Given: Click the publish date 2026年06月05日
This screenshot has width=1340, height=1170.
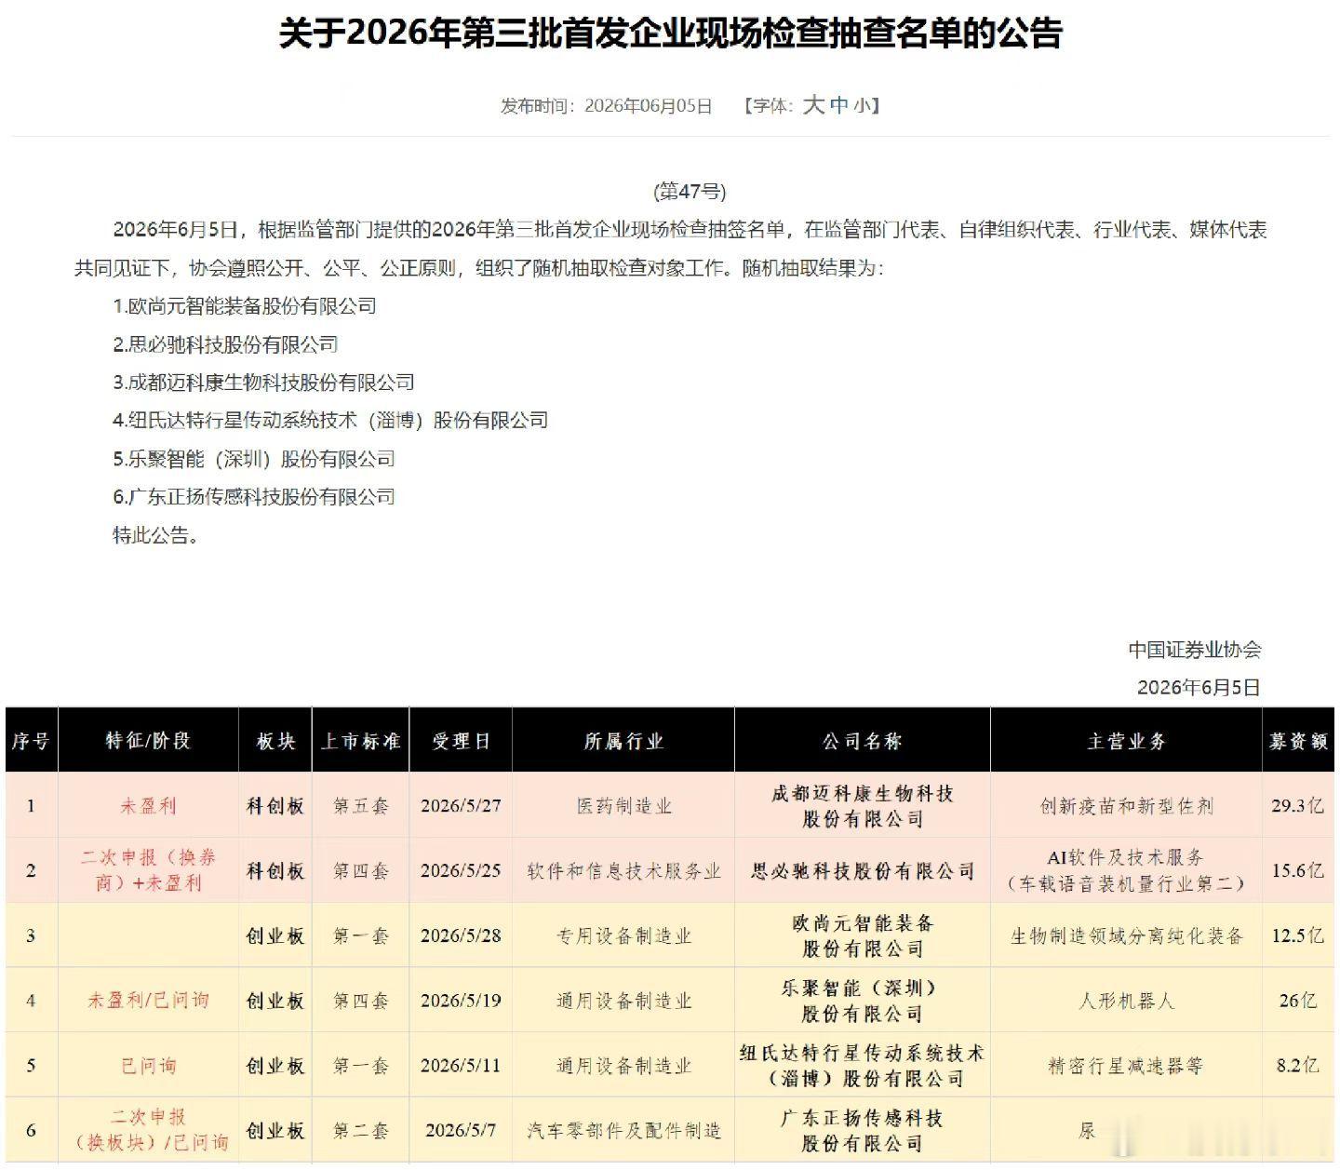Looking at the screenshot, I should point(648,106).
